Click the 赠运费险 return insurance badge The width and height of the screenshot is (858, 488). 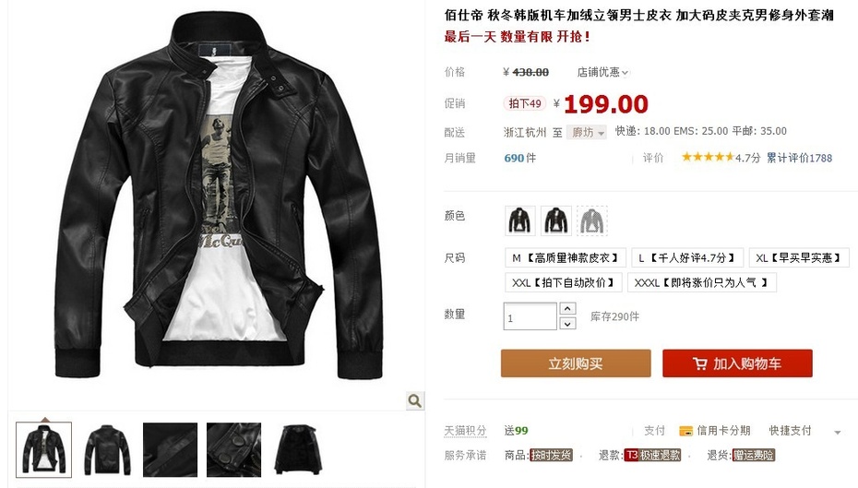point(754,455)
